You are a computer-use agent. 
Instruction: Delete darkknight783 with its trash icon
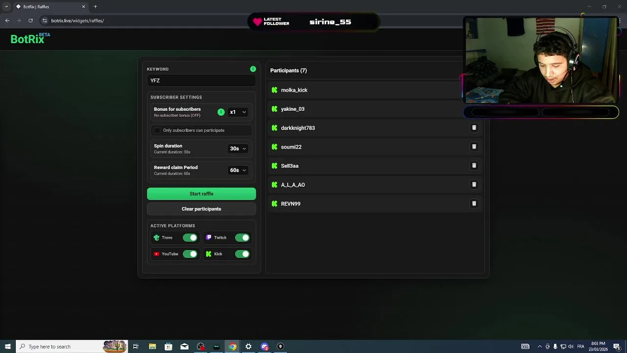pyautogui.click(x=474, y=128)
